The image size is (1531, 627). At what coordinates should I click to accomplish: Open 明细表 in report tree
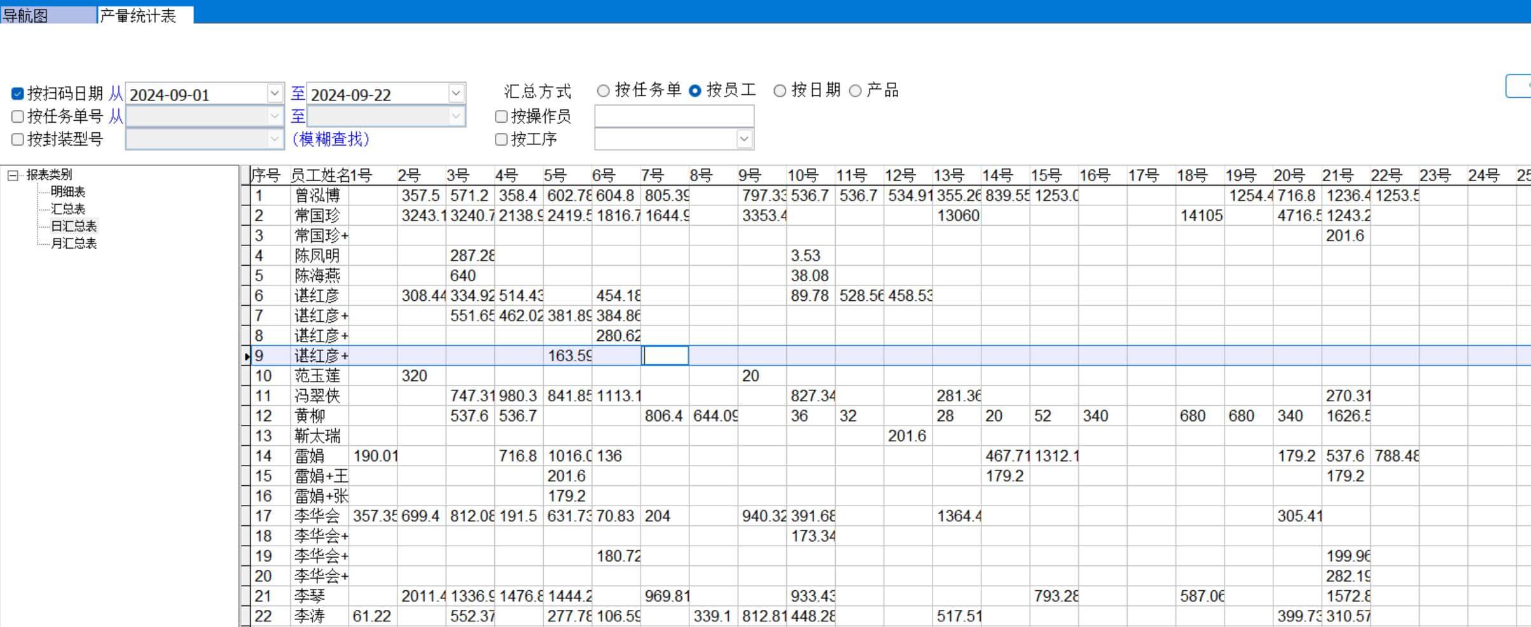[x=67, y=191]
